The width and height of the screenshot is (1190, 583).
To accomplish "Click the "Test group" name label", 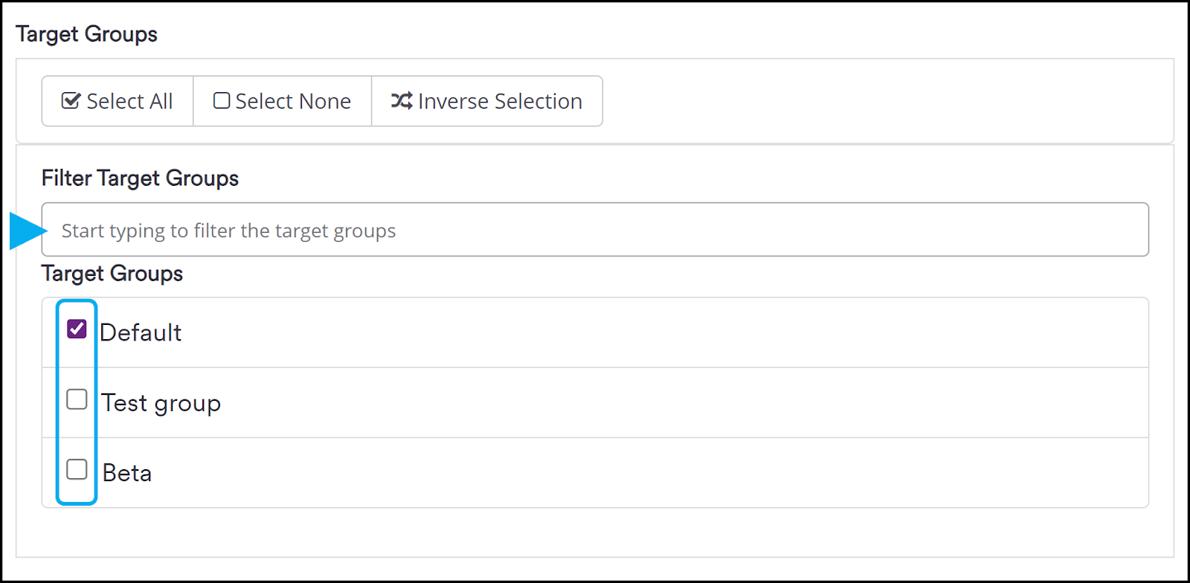I will tap(161, 403).
